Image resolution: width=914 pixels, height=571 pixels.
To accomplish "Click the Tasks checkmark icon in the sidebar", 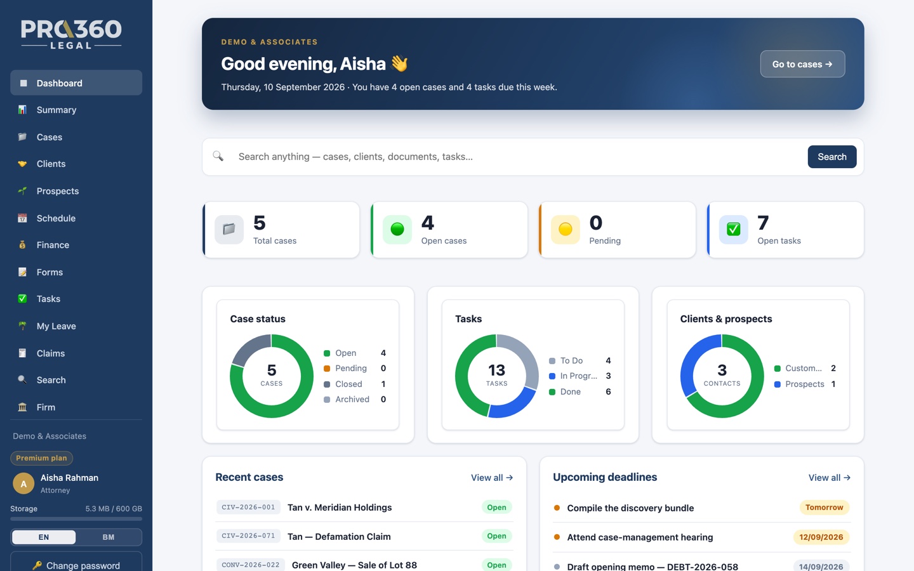I will (x=23, y=299).
